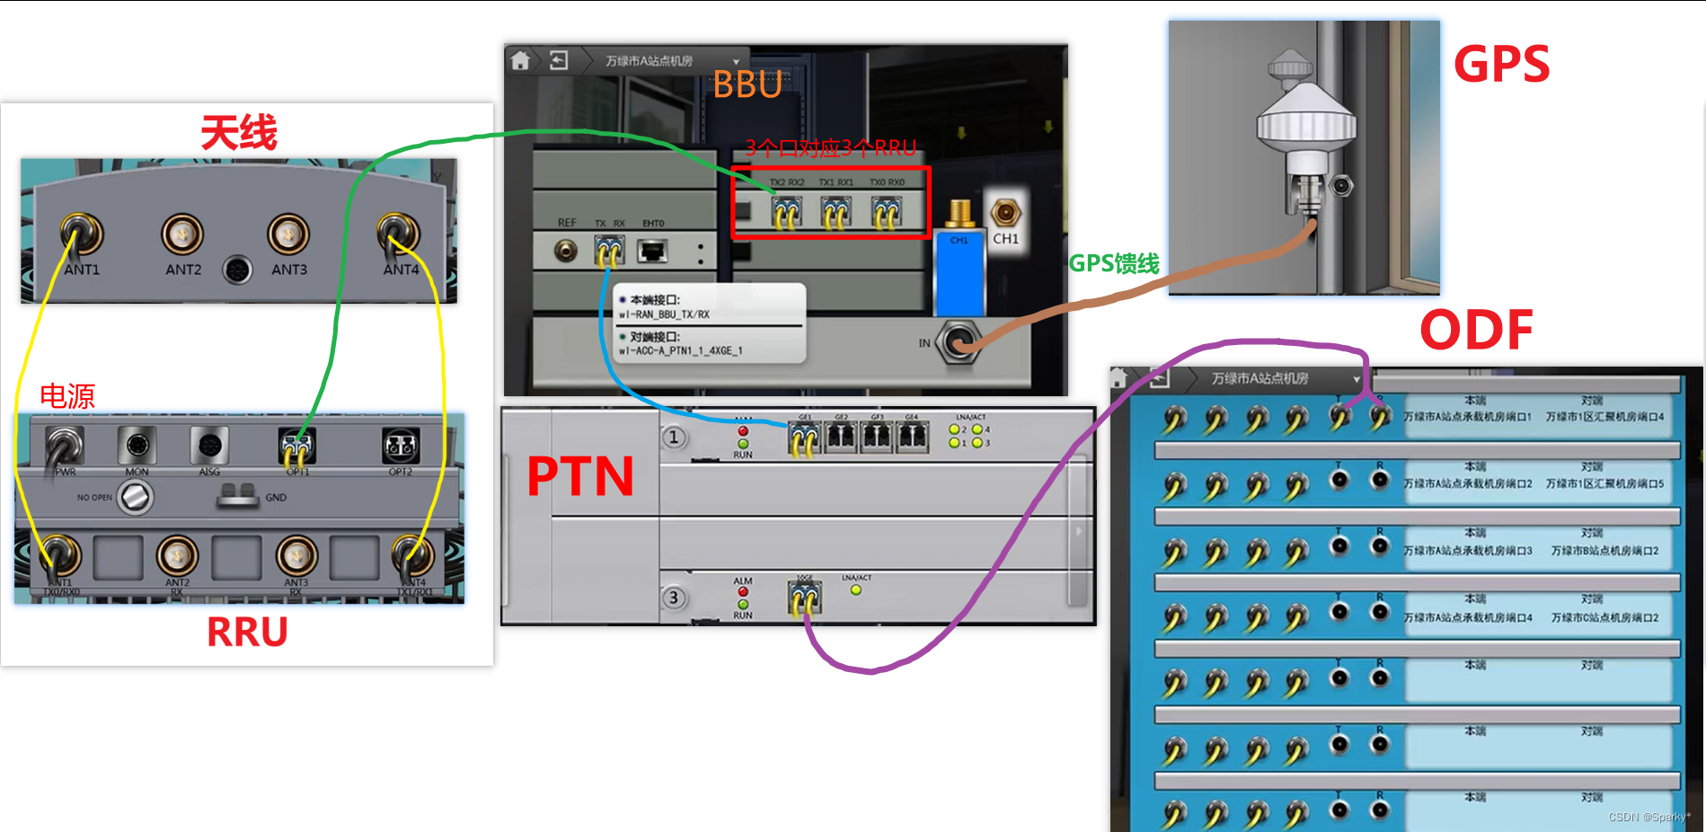The height and width of the screenshot is (832, 1706).
Task: Click the 万绿市C站点机房端口2 label
Action: pos(1604,618)
